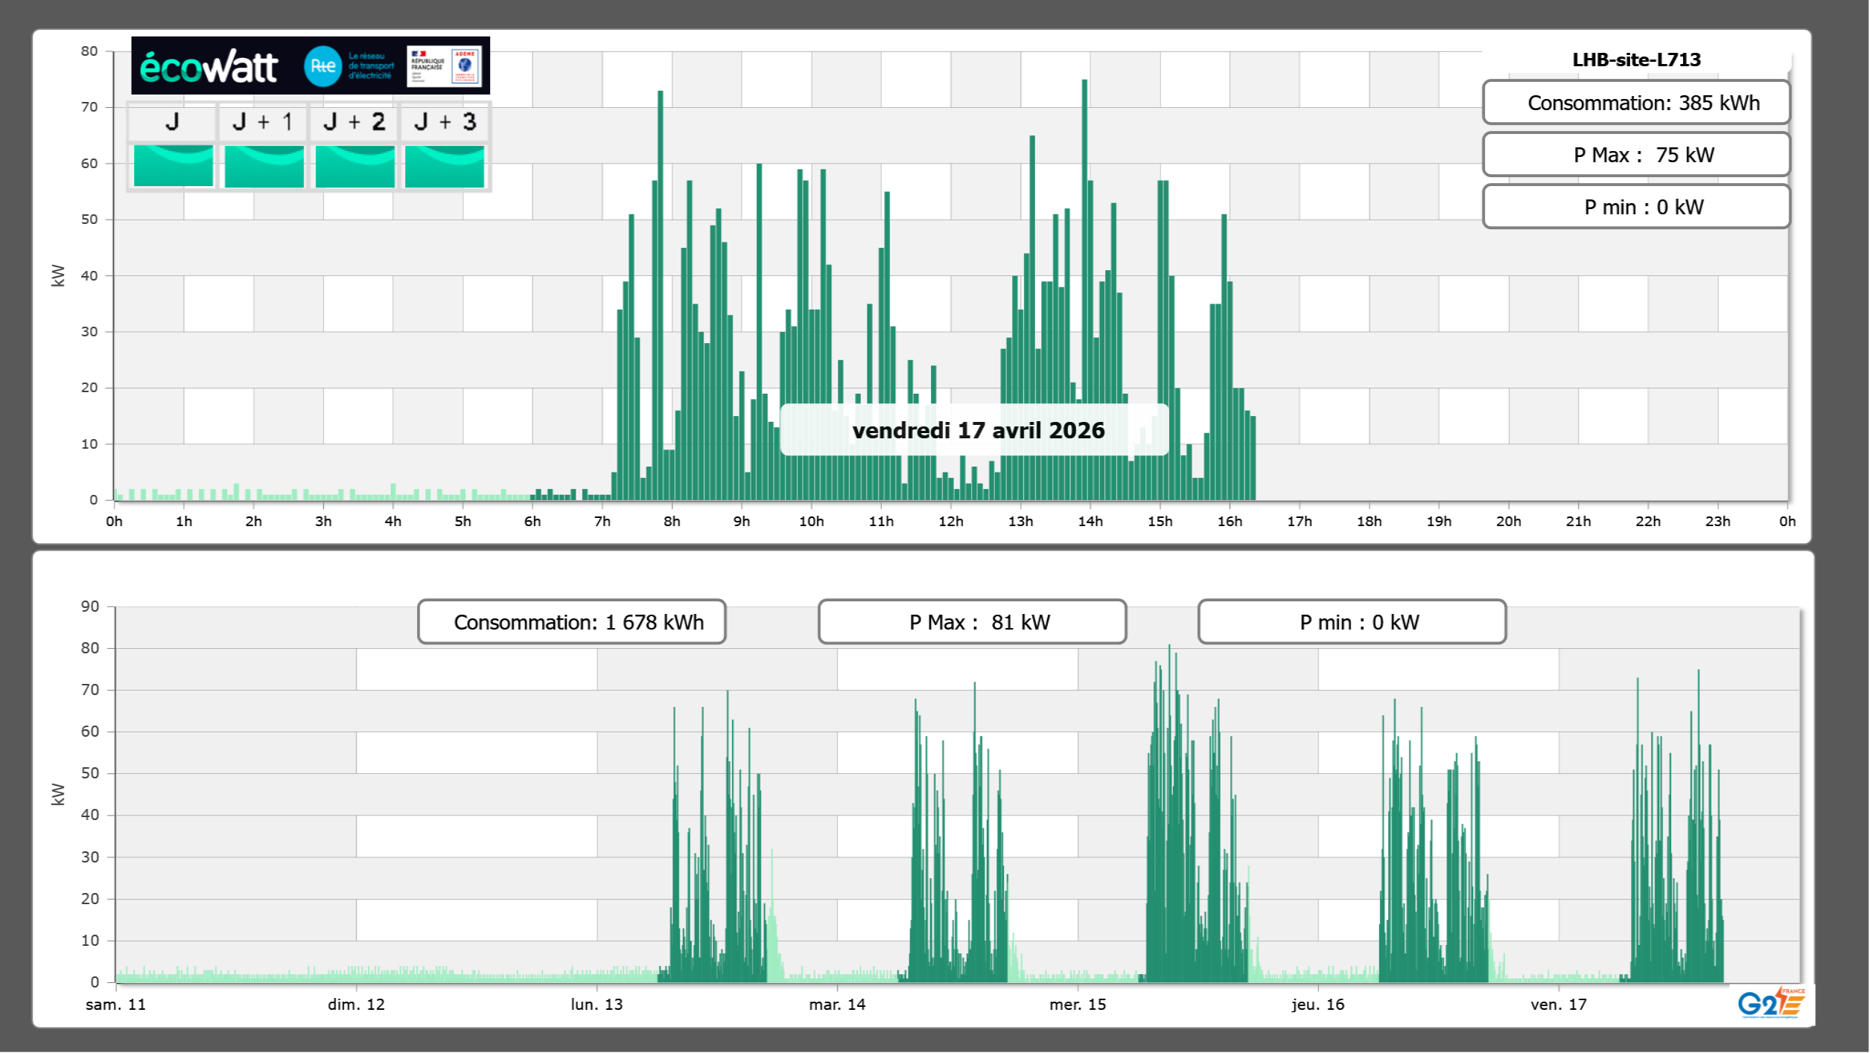
Task: Click green signal icon under J + 2
Action: point(354,166)
